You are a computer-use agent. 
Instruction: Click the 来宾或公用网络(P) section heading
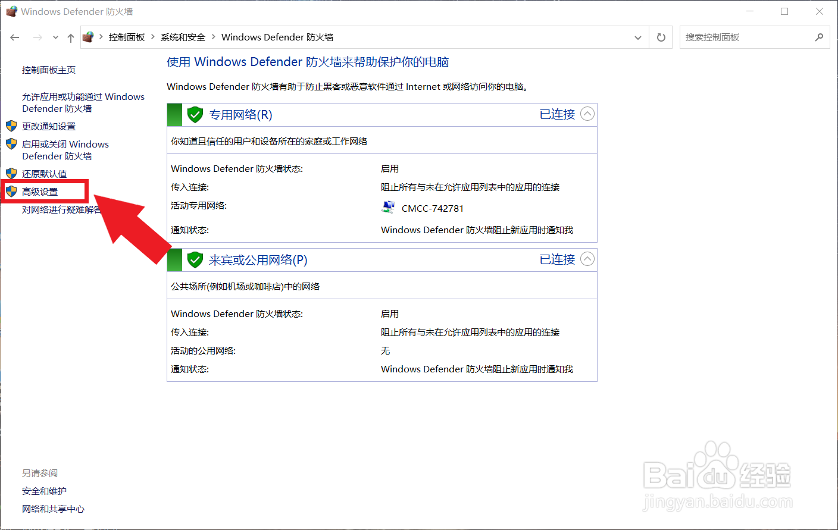tap(258, 260)
